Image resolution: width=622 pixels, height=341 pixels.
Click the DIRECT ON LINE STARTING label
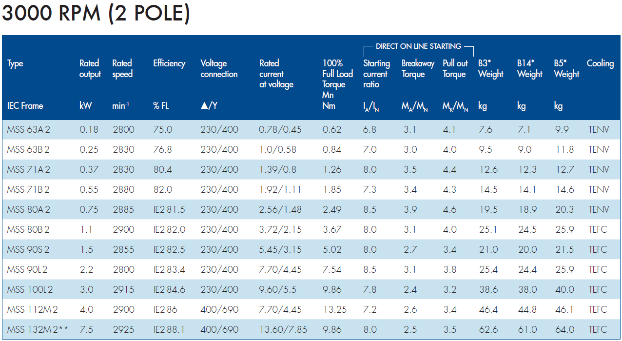coord(418,46)
